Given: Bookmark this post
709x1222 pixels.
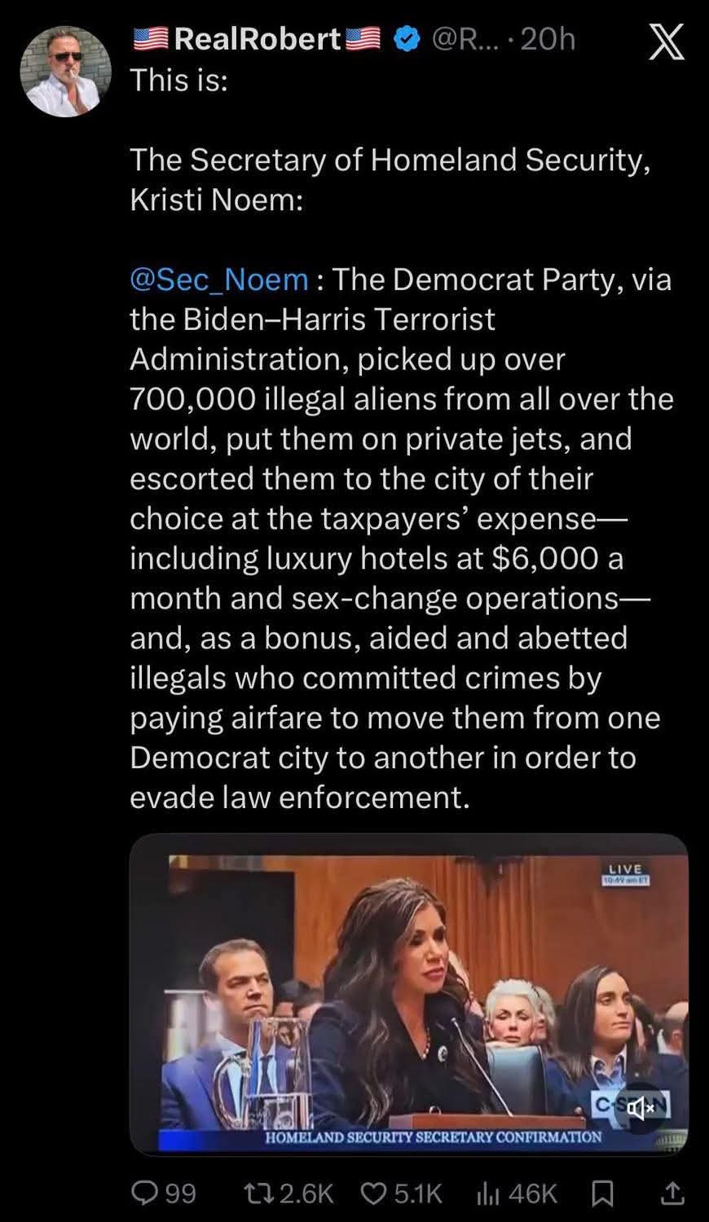Looking at the screenshot, I should 601,1193.
